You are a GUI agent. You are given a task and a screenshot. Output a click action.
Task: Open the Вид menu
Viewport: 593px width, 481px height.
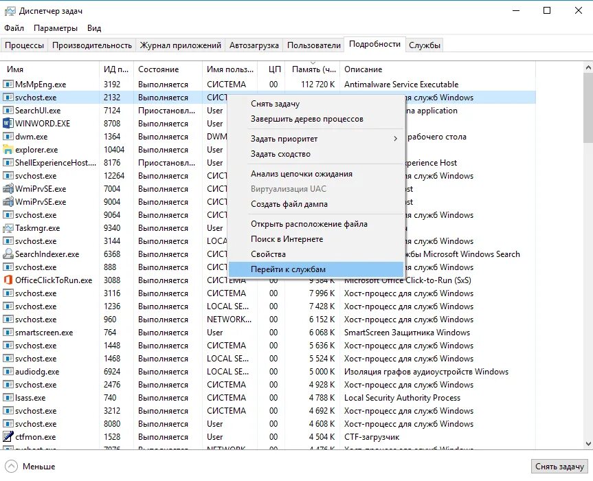94,28
